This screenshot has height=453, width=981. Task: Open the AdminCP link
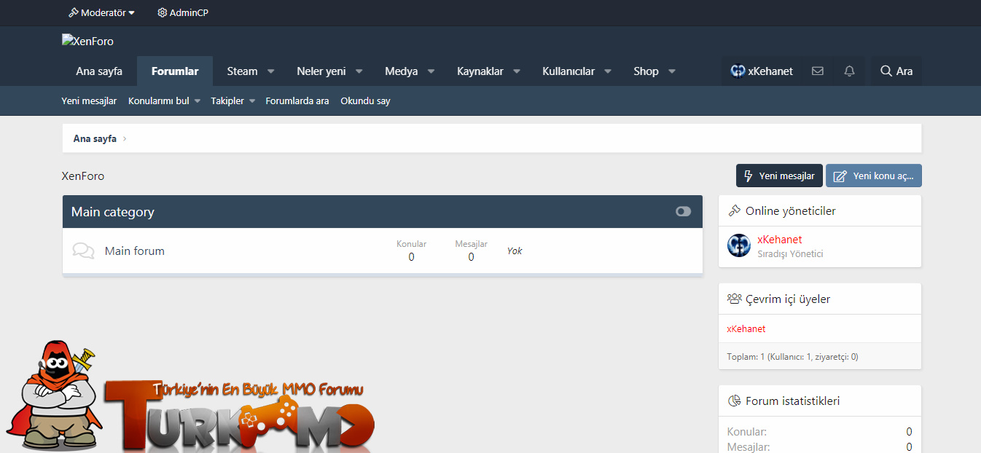tap(183, 12)
